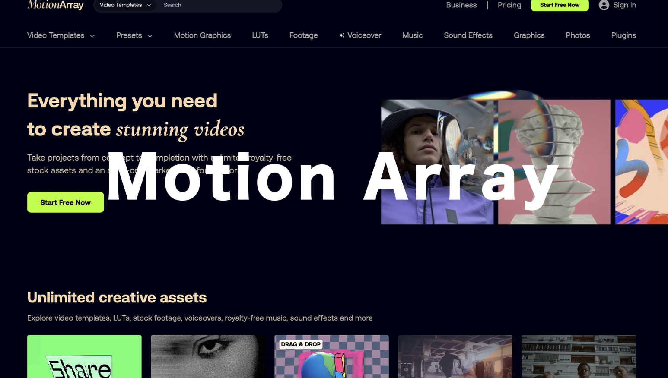Click the hero Start Free Now button
Viewport: 668px width, 378px height.
click(66, 202)
